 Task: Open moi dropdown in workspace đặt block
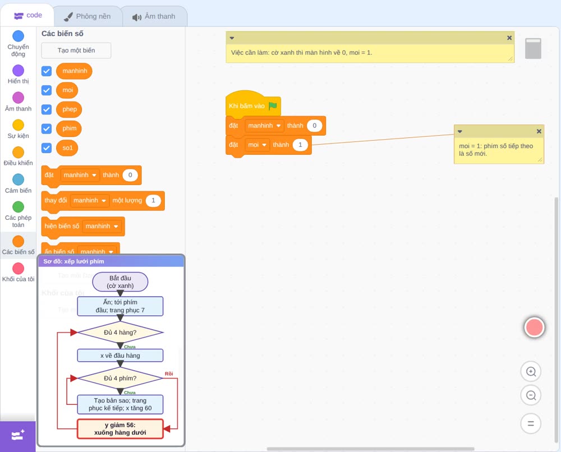click(x=257, y=145)
